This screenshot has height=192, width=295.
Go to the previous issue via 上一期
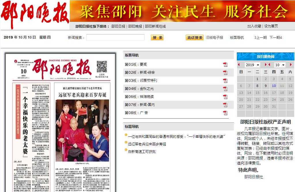pos(260,37)
